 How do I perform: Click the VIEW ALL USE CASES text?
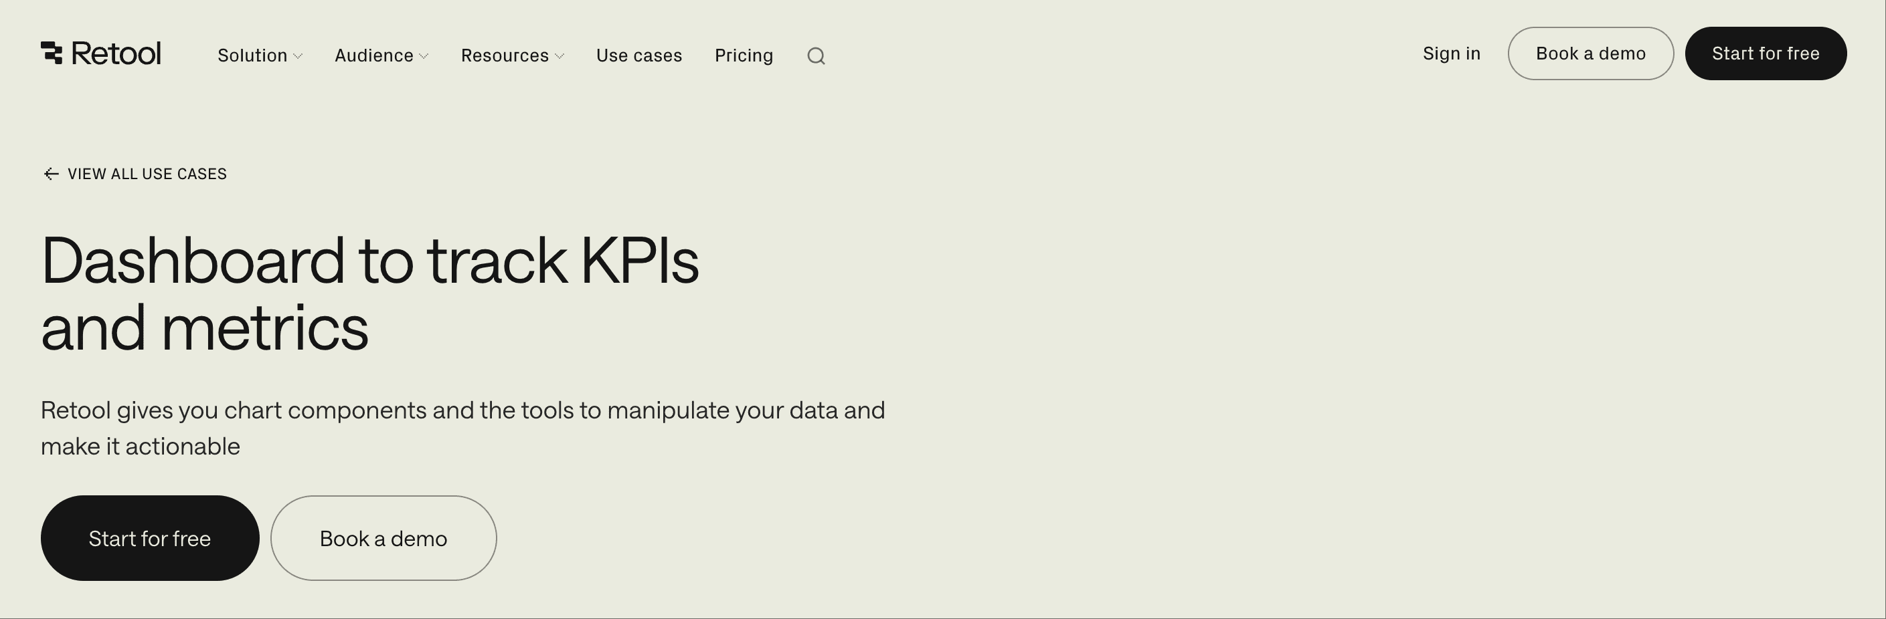click(147, 174)
